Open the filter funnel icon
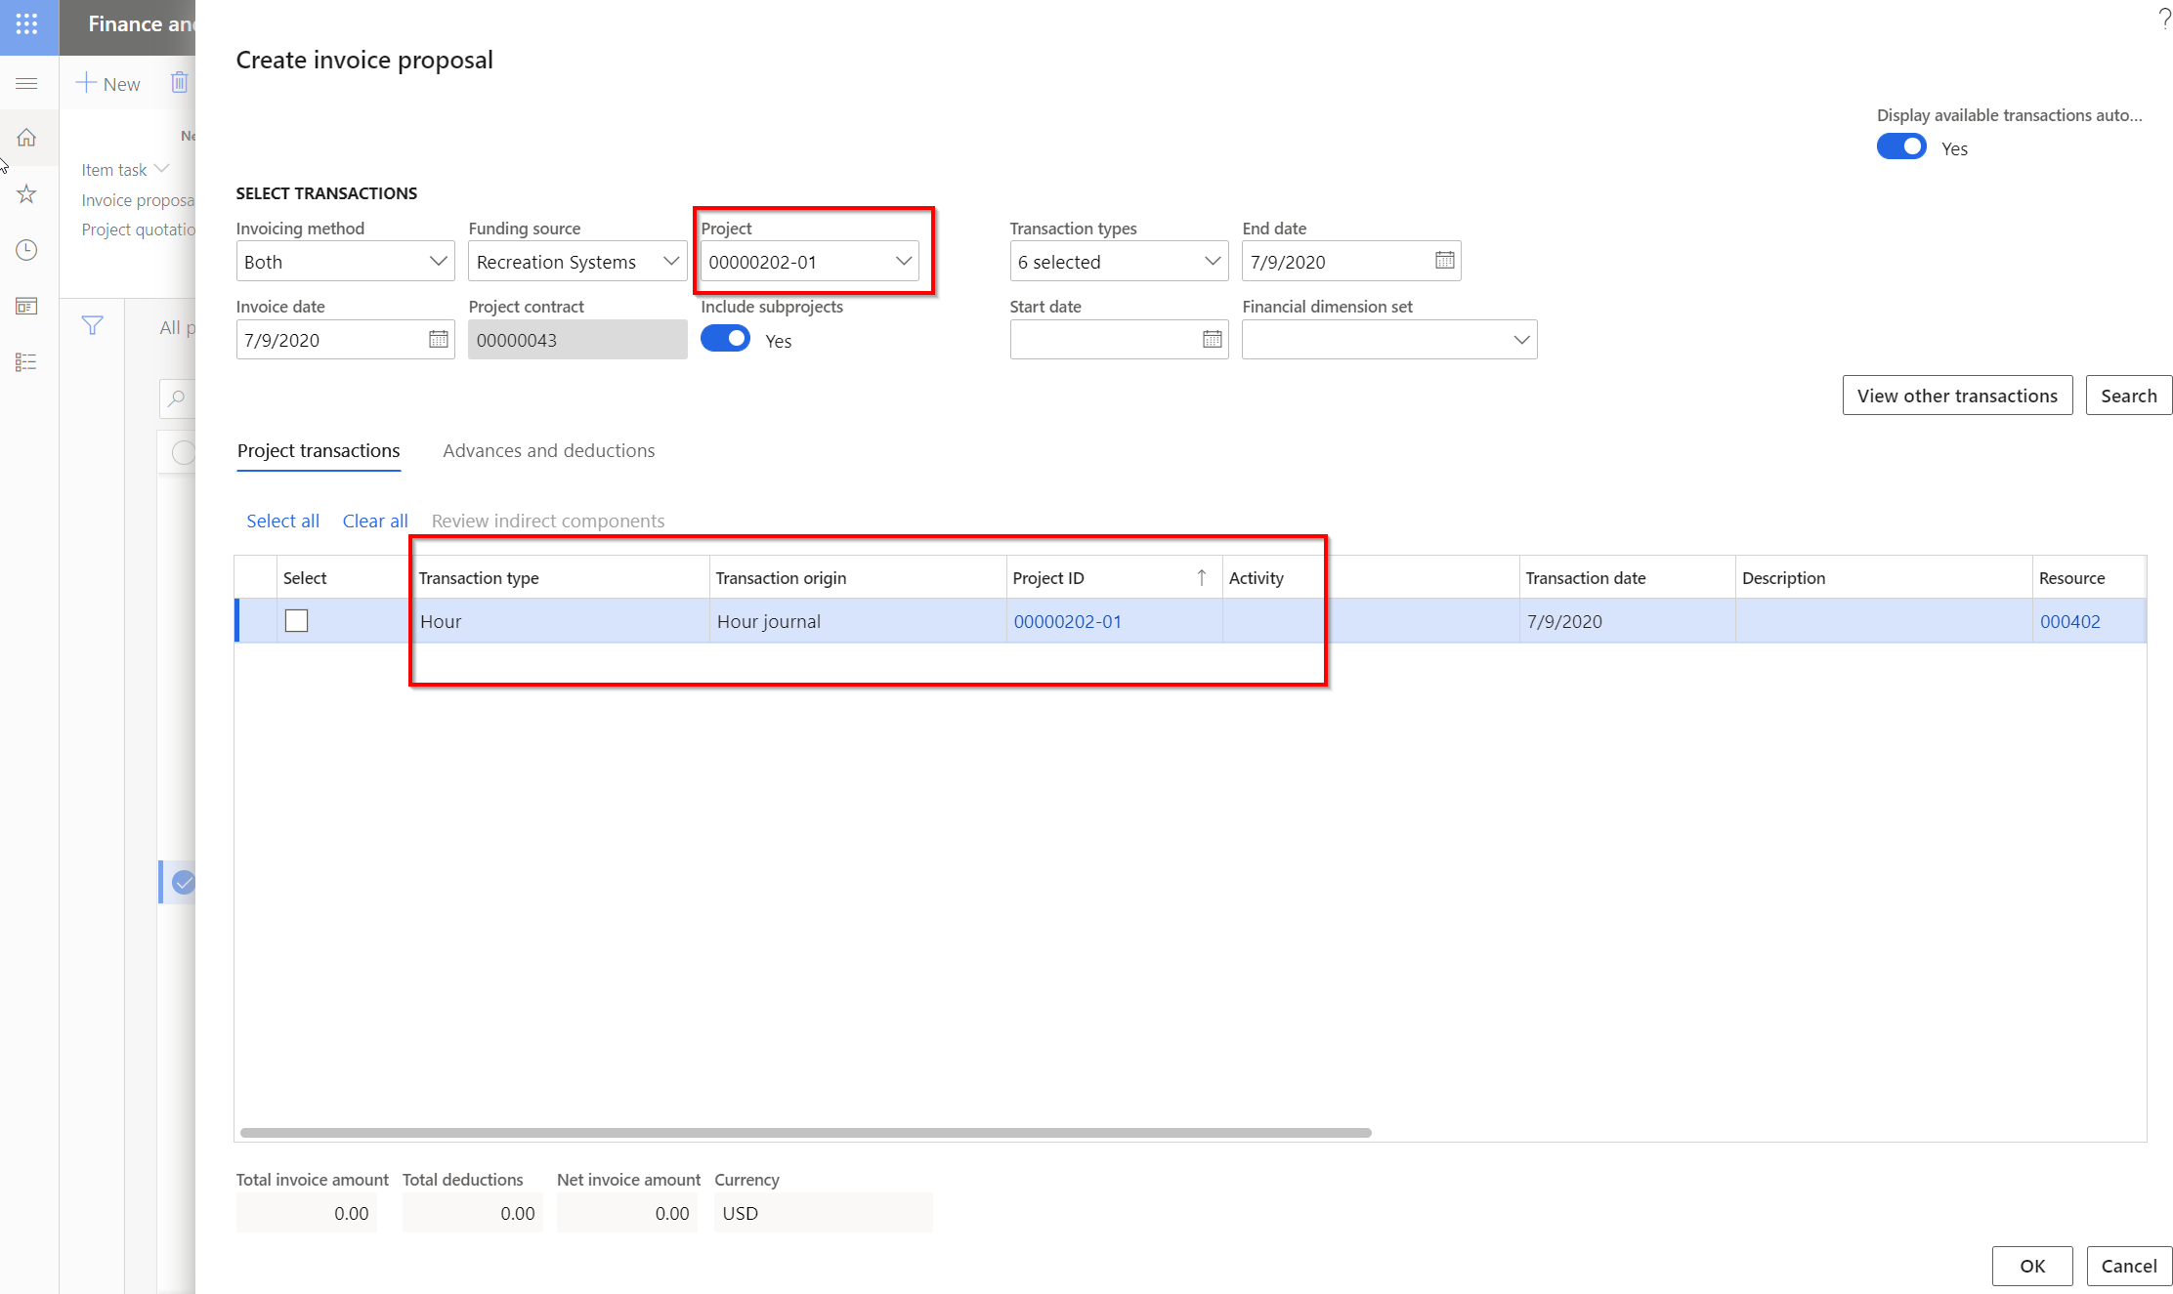Image resolution: width=2173 pixels, height=1294 pixels. (91, 325)
